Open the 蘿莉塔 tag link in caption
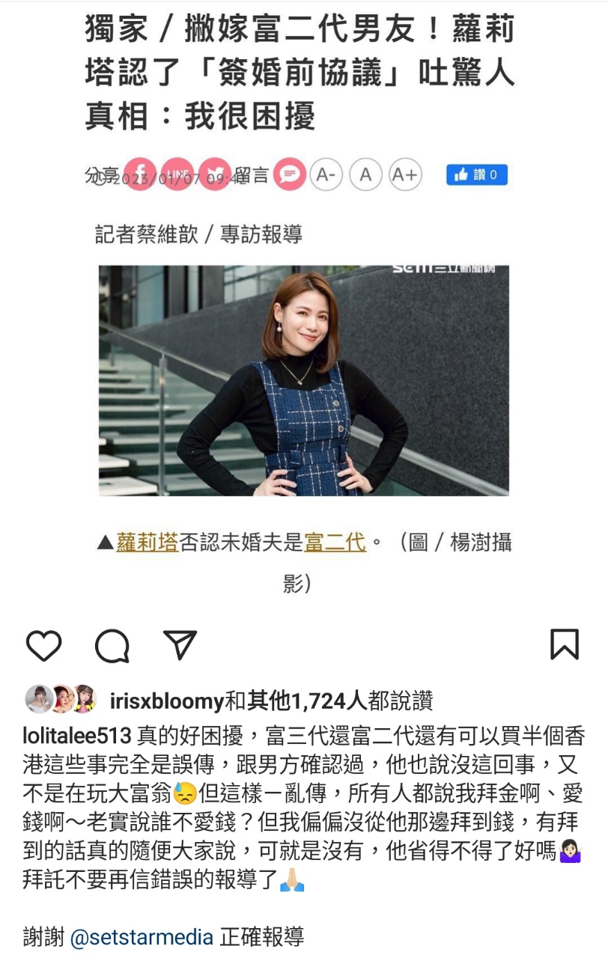Viewport: 608px width, 958px height. click(x=148, y=542)
